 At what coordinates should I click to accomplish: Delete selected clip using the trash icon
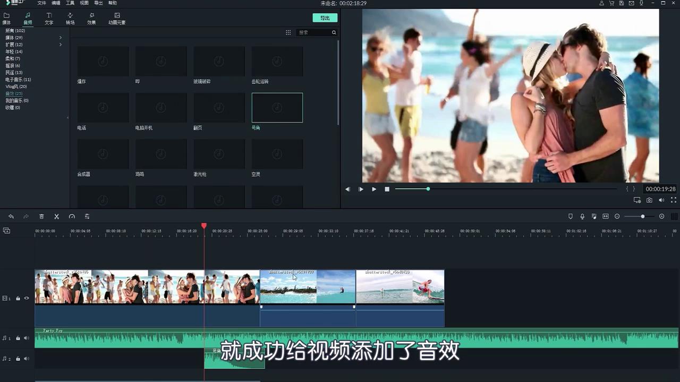[x=42, y=216]
